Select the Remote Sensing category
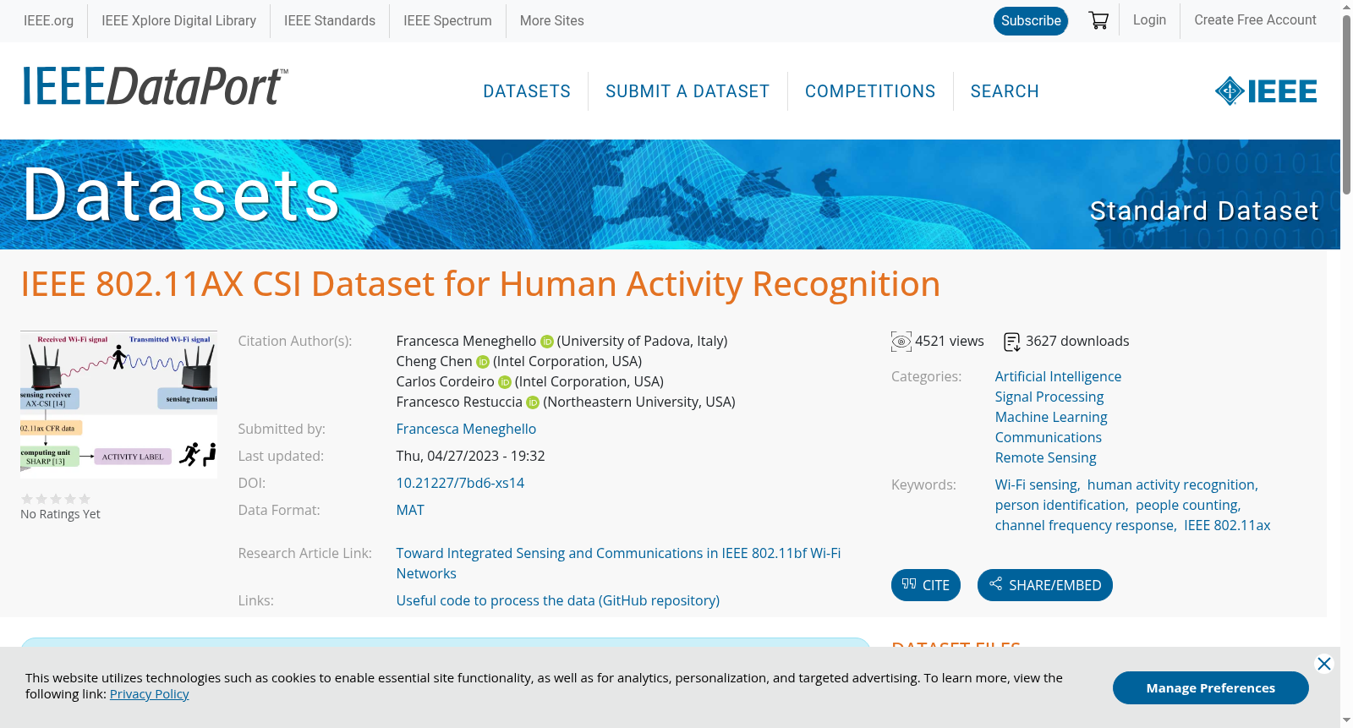The width and height of the screenshot is (1353, 728). point(1045,457)
